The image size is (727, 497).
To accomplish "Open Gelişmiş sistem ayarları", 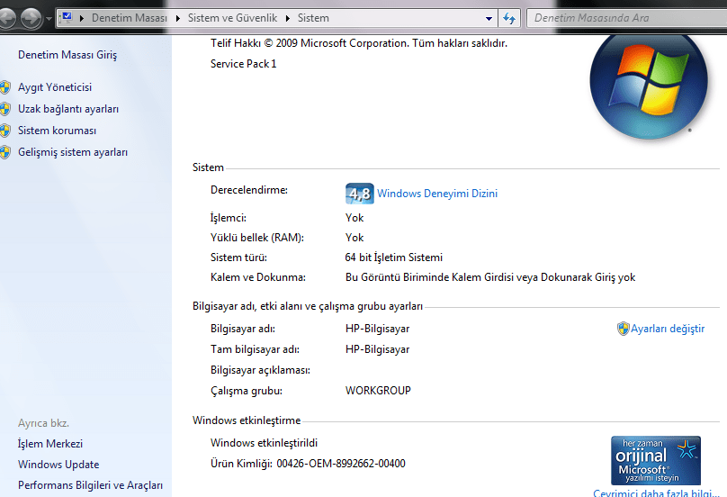I will [x=73, y=152].
